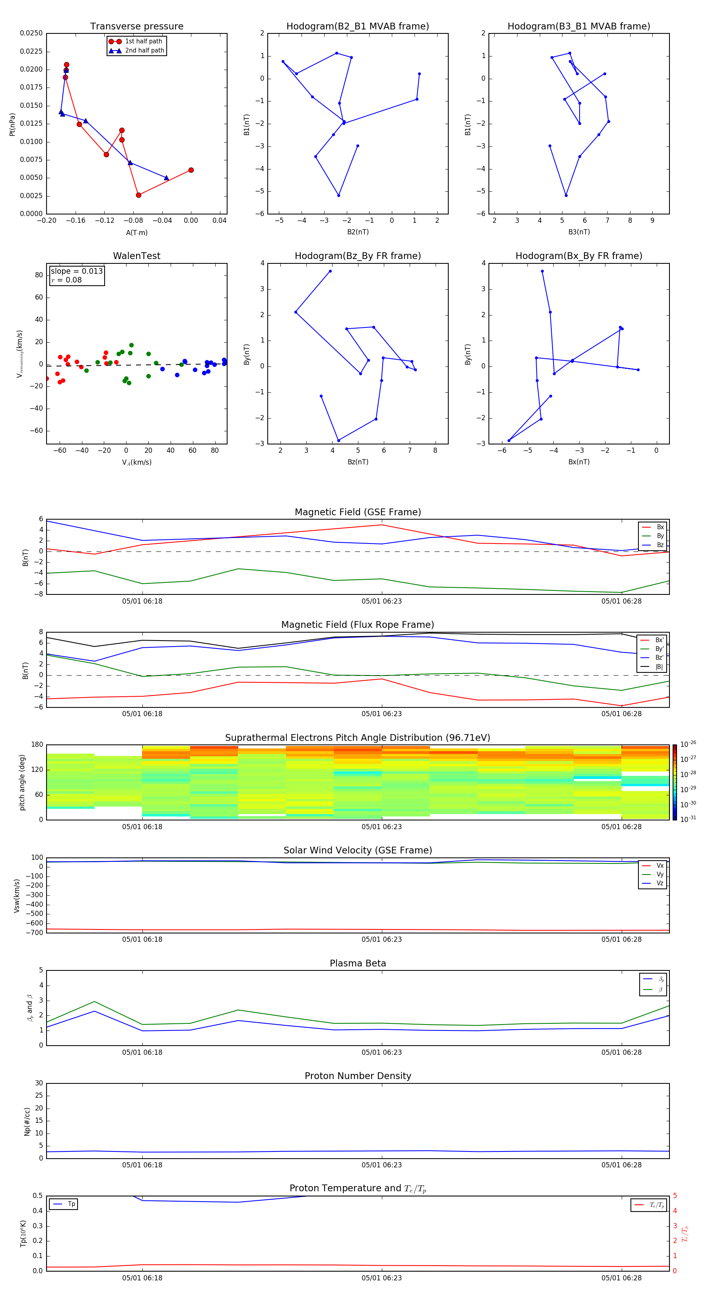Click the Proton Temperature and Te/Tp title
The width and height of the screenshot is (716, 1313).
pos(358,1188)
